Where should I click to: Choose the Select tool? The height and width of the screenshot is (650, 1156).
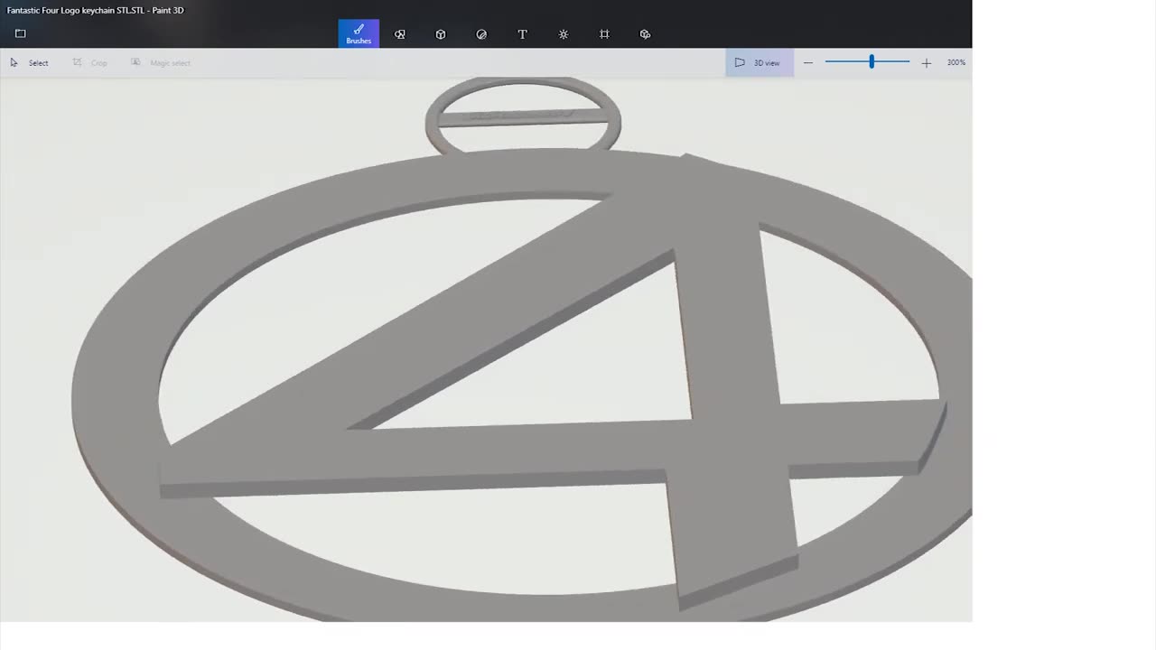[29, 62]
